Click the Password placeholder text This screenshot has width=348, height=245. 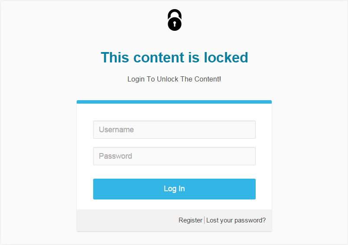tap(115, 156)
